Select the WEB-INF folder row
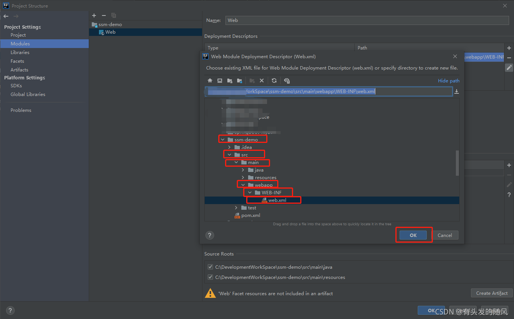The image size is (514, 319). tap(332, 193)
